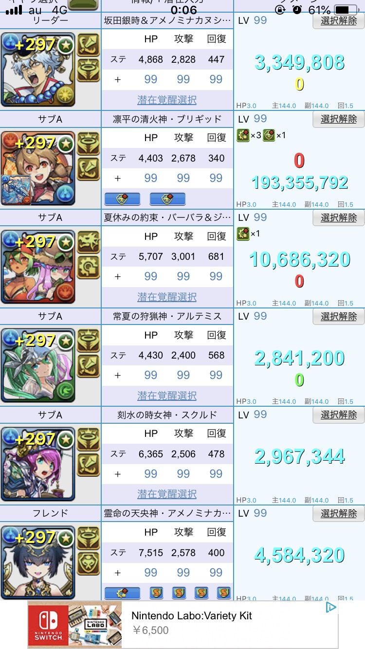The height and width of the screenshot is (649, 365).
Task: Tap the leader Sakata Gintoki monster portrait
Action: pos(38,70)
